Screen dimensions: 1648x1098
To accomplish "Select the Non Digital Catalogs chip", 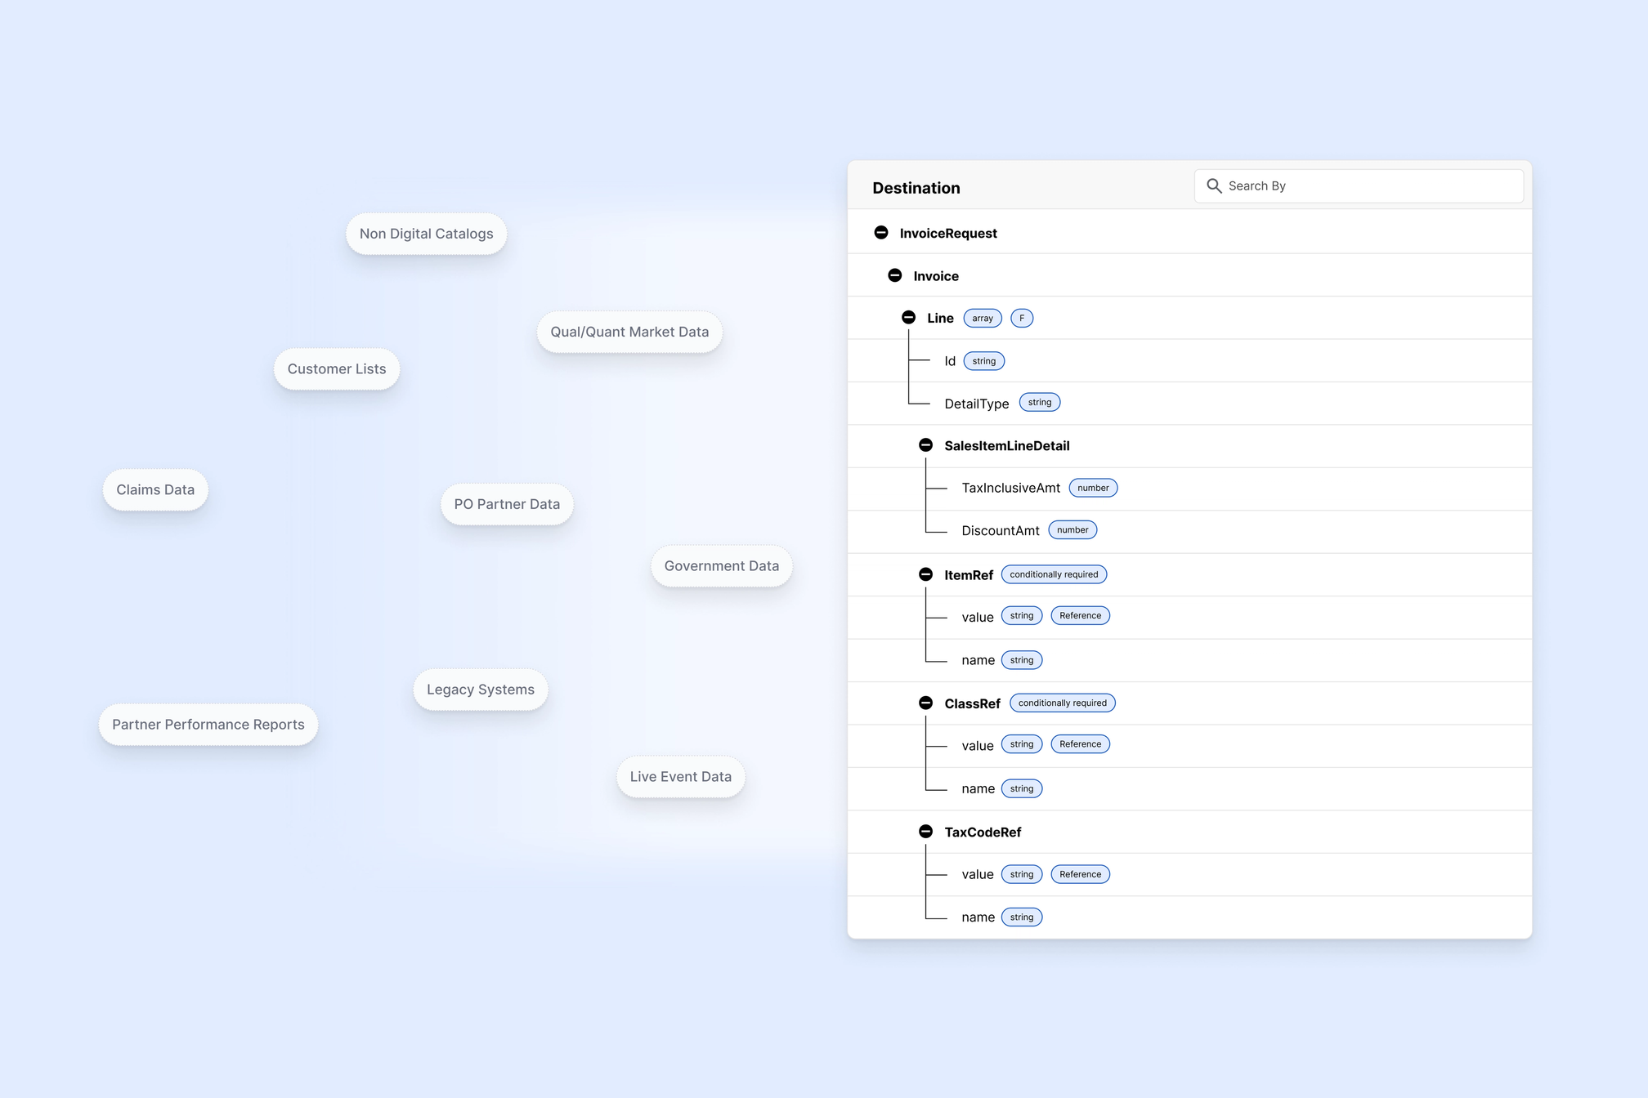I will pyautogui.click(x=426, y=234).
